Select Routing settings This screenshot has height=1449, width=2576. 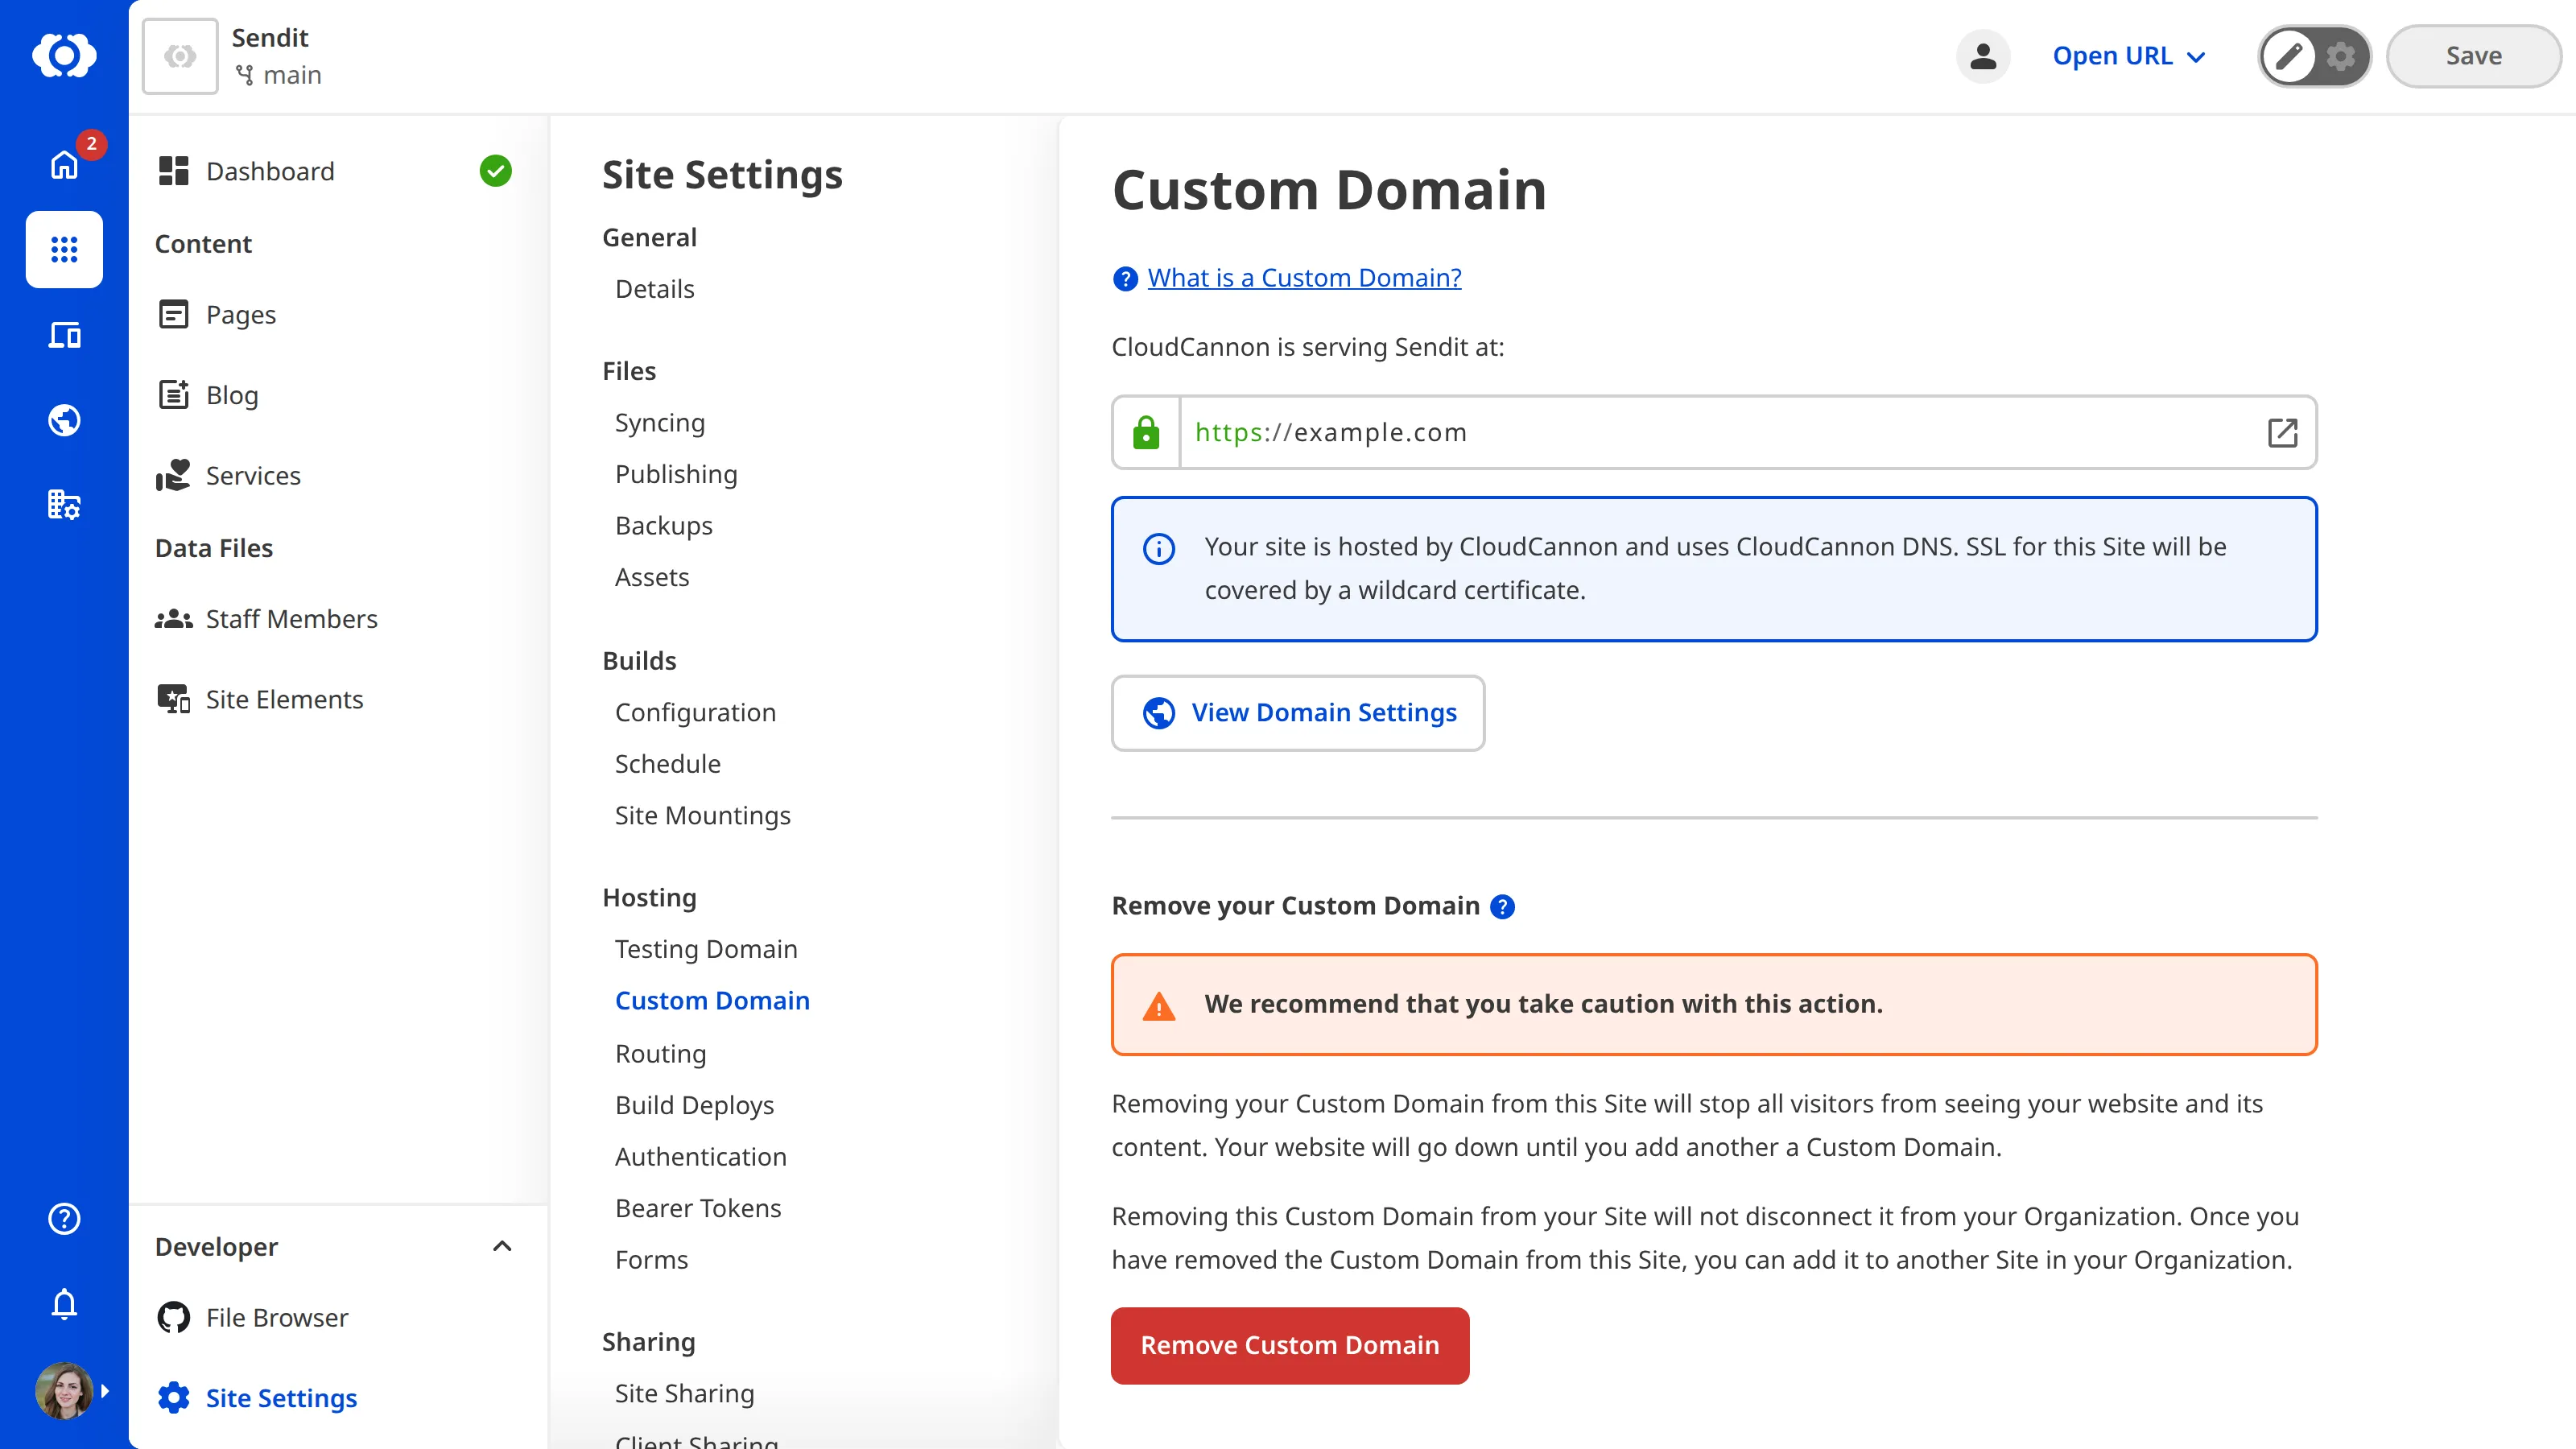click(661, 1054)
